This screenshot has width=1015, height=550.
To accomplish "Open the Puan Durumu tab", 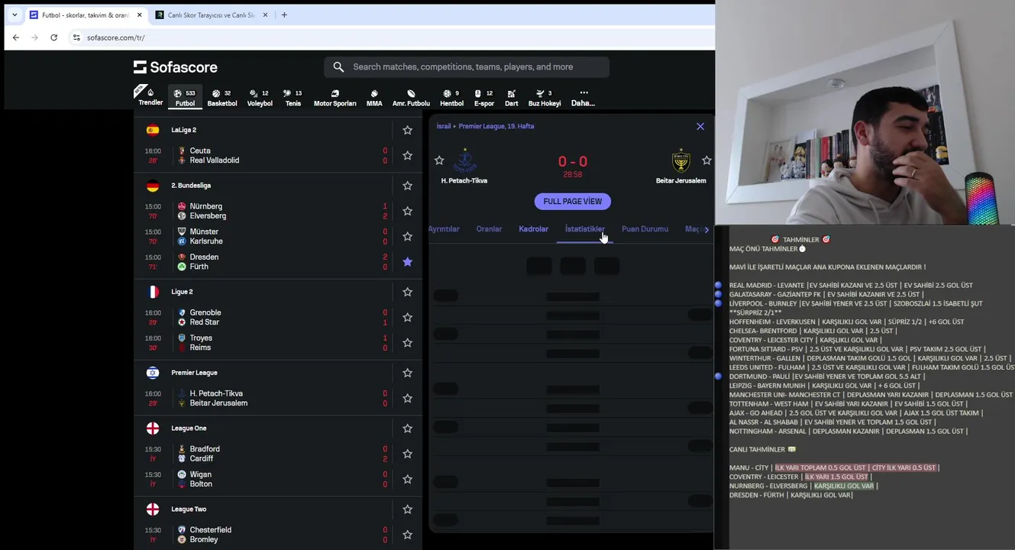I will point(645,229).
